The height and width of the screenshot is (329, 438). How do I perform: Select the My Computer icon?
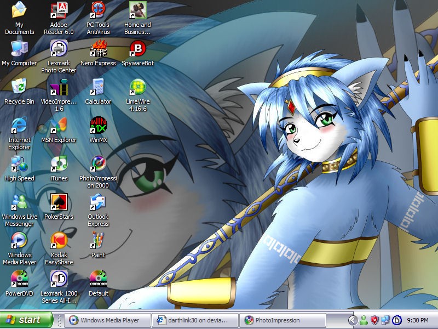tap(19, 48)
